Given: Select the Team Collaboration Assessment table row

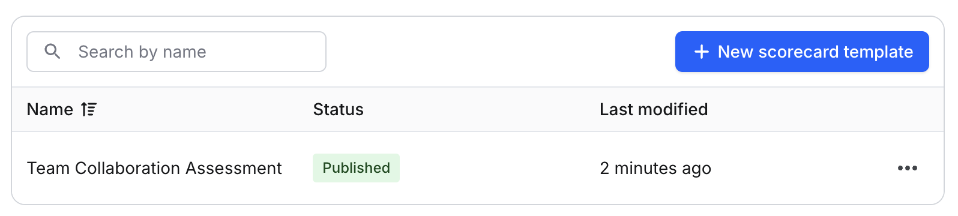Looking at the screenshot, I should point(478,168).
